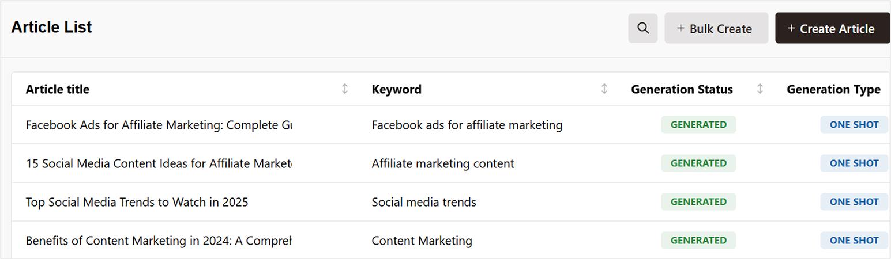Click GENERATED badge for Facebook Ads row
This screenshot has height=259, width=891.
(698, 125)
